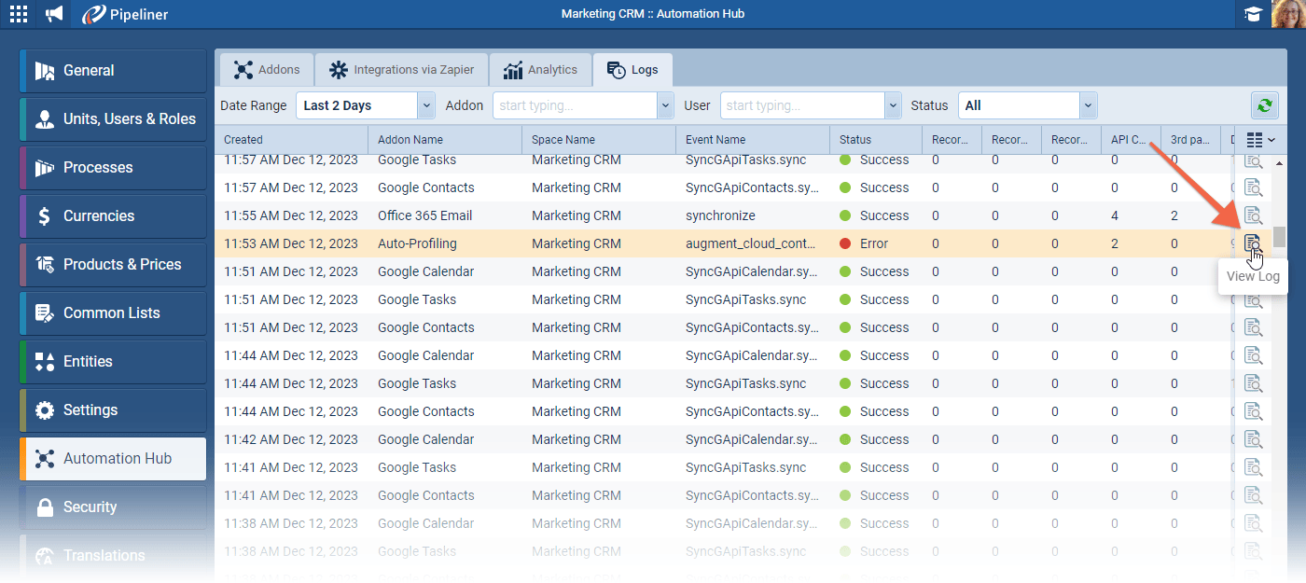Viewport: 1306px width, 583px height.
Task: Click the green refresh logs icon
Action: (1264, 105)
